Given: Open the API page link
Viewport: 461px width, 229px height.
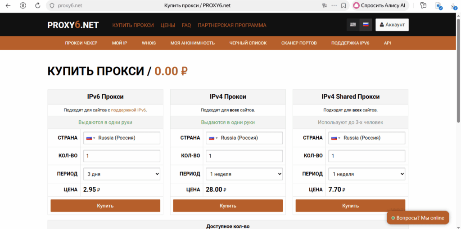Looking at the screenshot, I should click(x=388, y=43).
